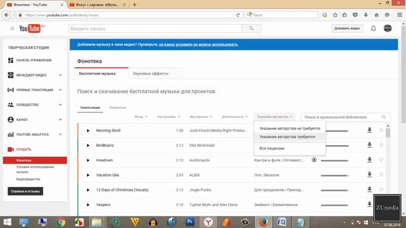Open the Windows Start button
This screenshot has width=406, height=228.
pos(7,222)
